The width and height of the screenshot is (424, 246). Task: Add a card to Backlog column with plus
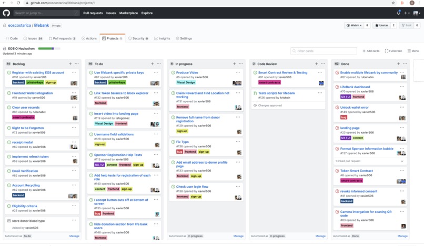(70, 63)
